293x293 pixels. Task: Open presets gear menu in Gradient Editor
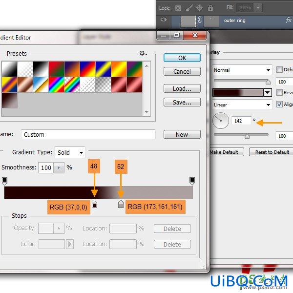[x=143, y=53]
